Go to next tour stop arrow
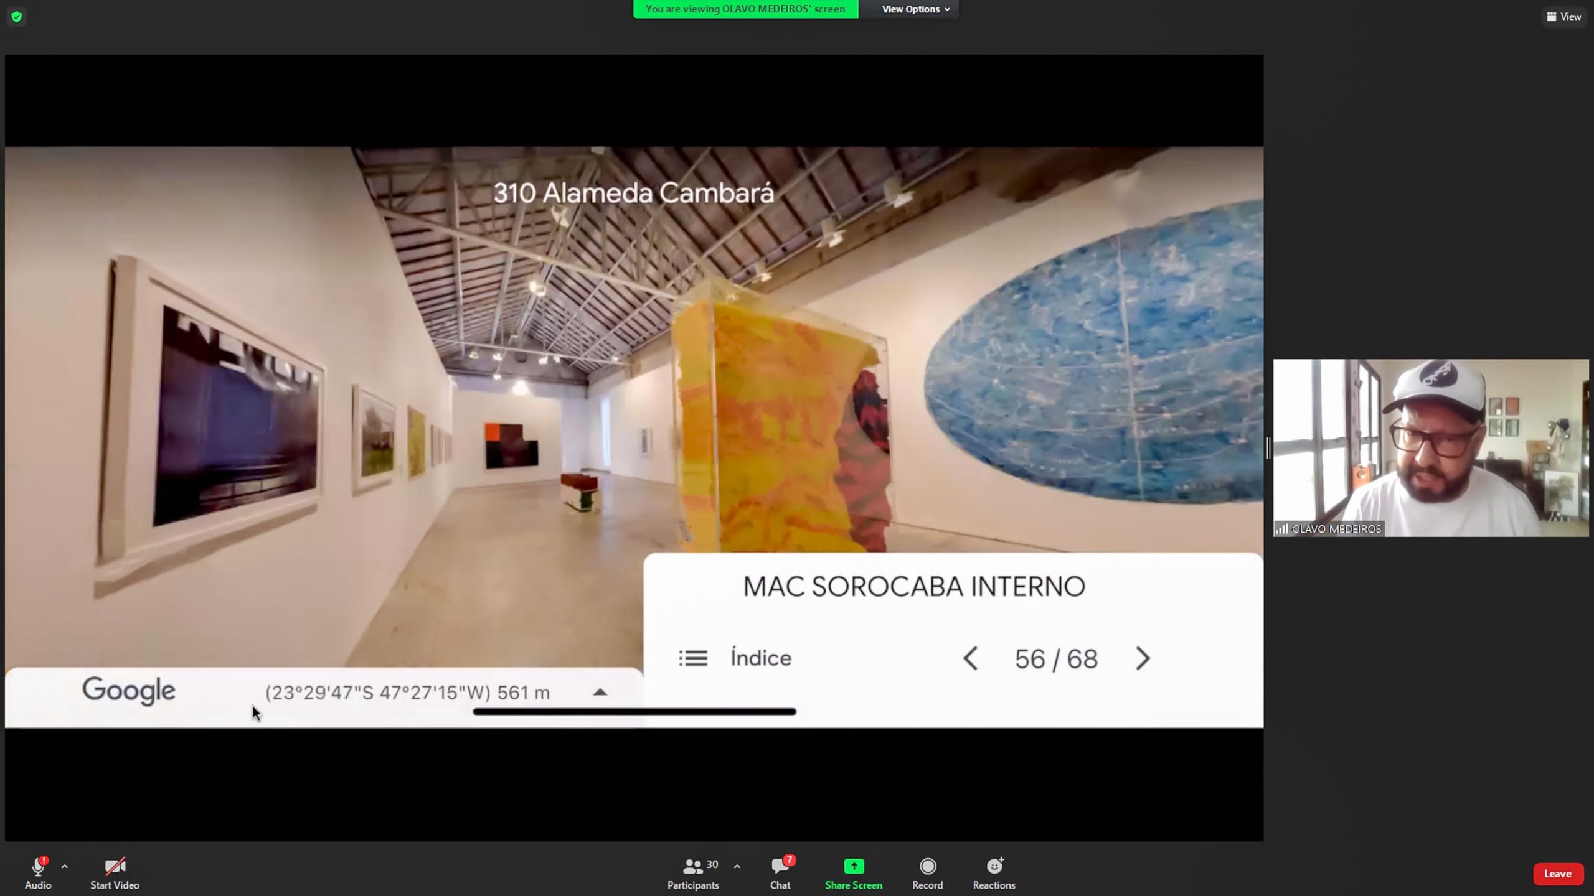This screenshot has width=1594, height=896. pos(1143,658)
